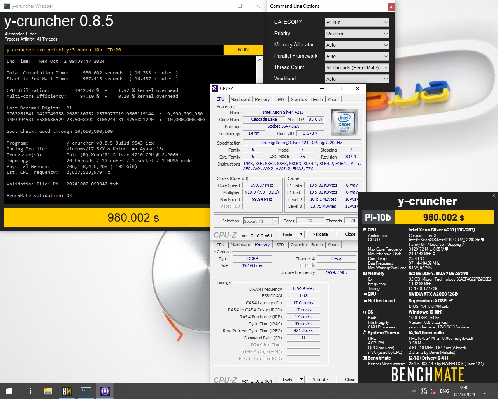
Task: Open the Priority dropdown set to Realtime
Action: [x=357, y=34]
